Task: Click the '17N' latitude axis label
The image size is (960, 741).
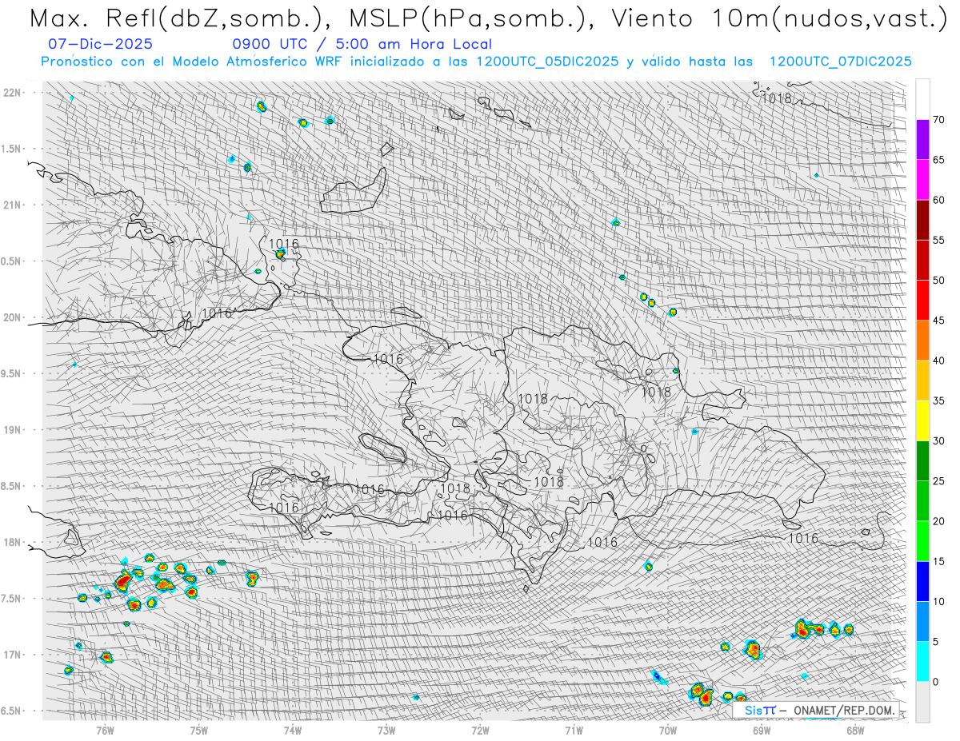Action: click(x=11, y=655)
